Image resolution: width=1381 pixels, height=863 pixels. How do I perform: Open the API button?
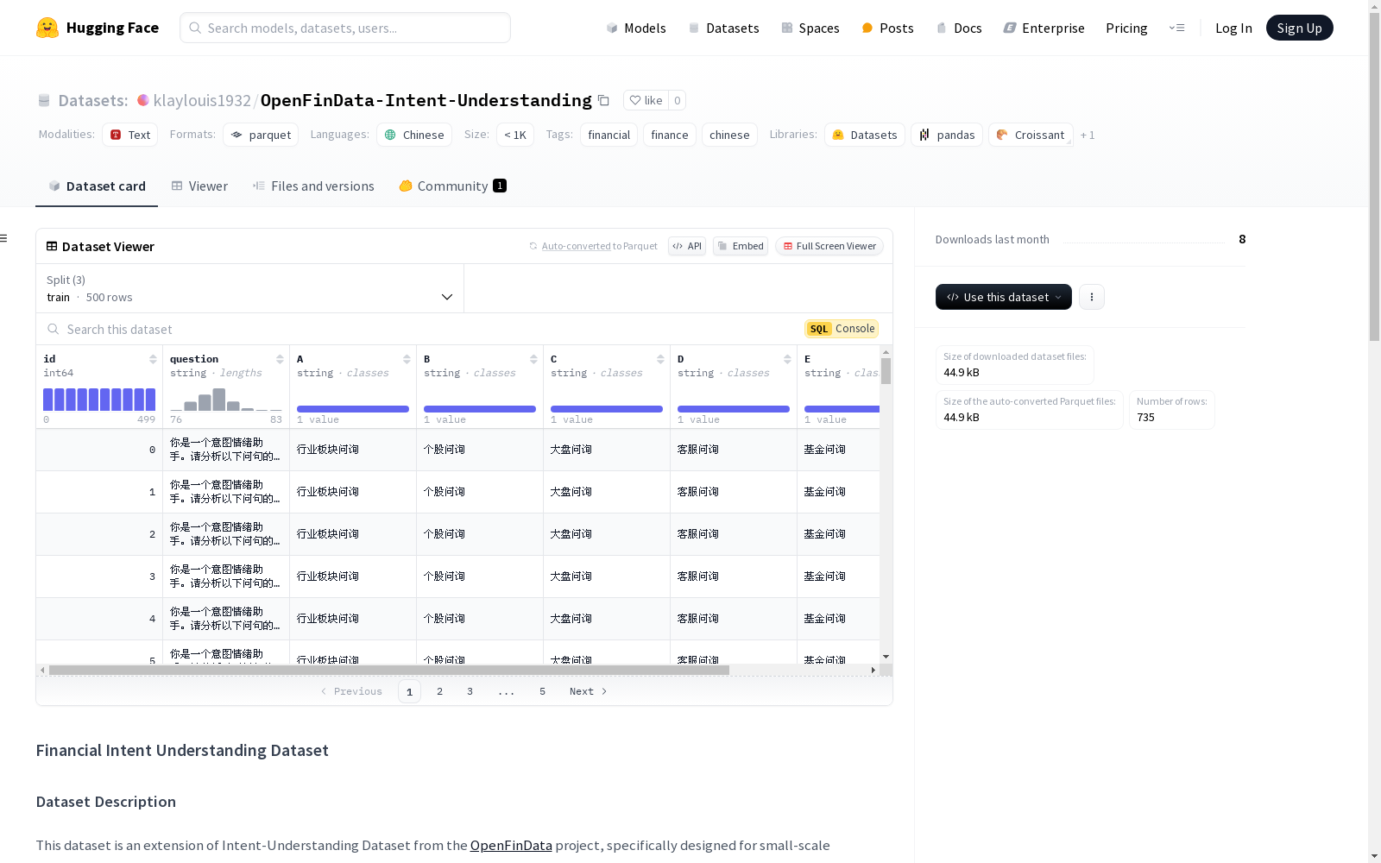[687, 246]
